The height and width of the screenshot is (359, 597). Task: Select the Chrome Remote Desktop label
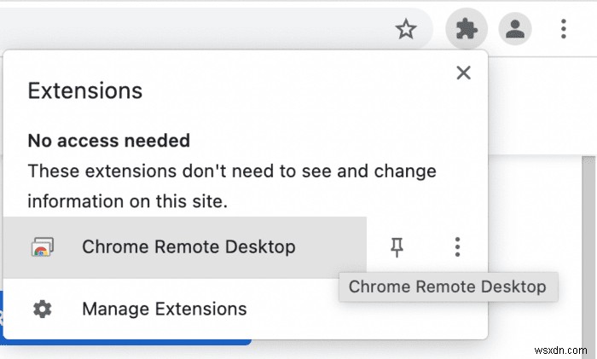(188, 247)
